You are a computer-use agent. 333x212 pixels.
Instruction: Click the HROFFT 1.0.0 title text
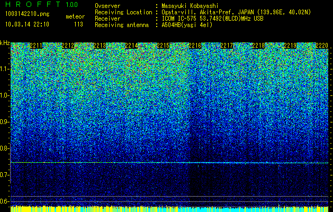tap(42, 4)
